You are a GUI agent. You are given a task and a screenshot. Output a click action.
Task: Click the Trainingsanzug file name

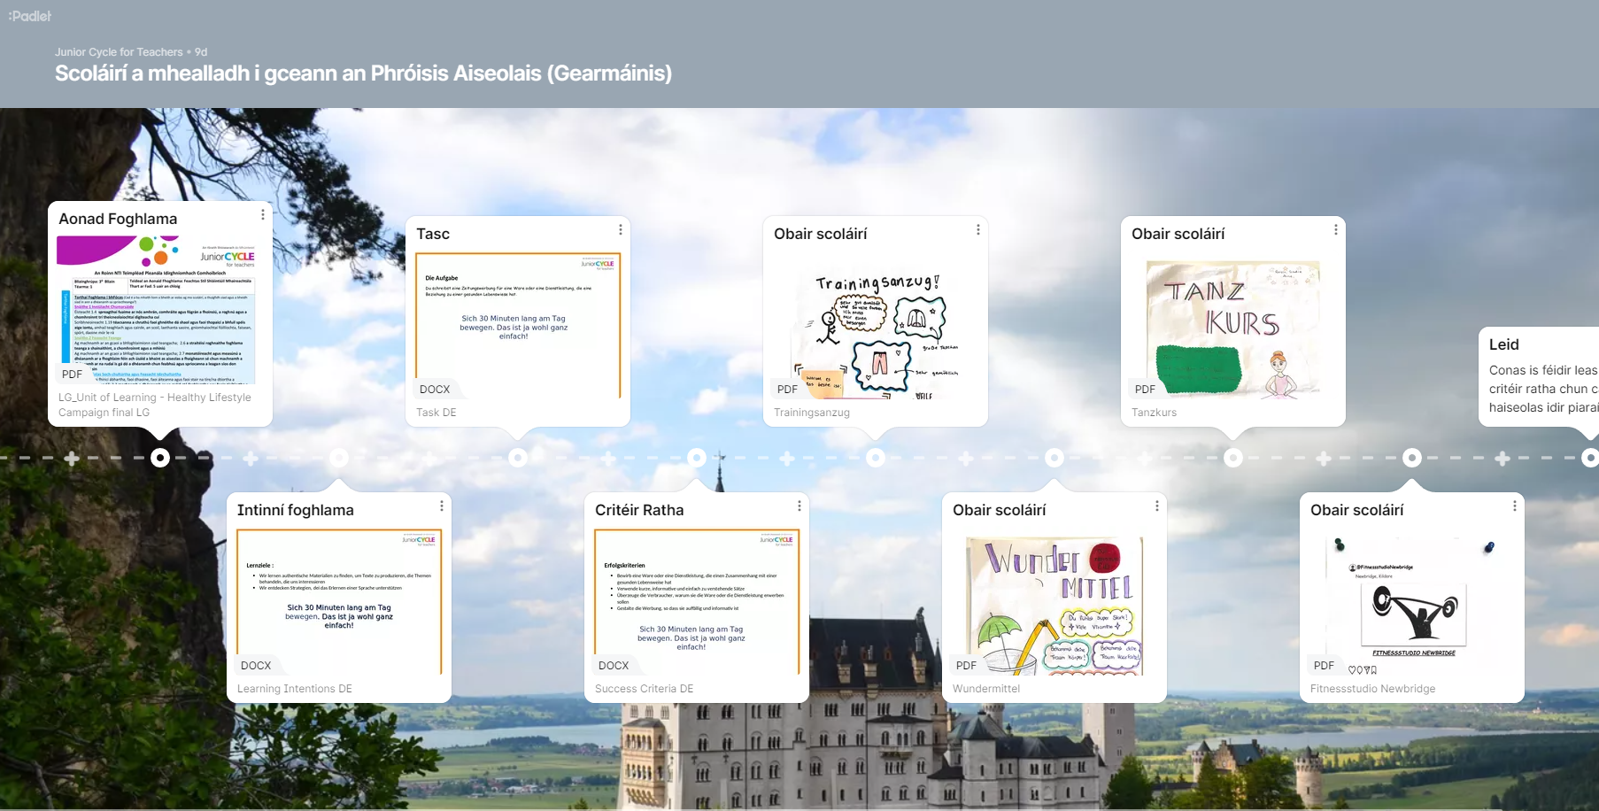click(x=812, y=413)
